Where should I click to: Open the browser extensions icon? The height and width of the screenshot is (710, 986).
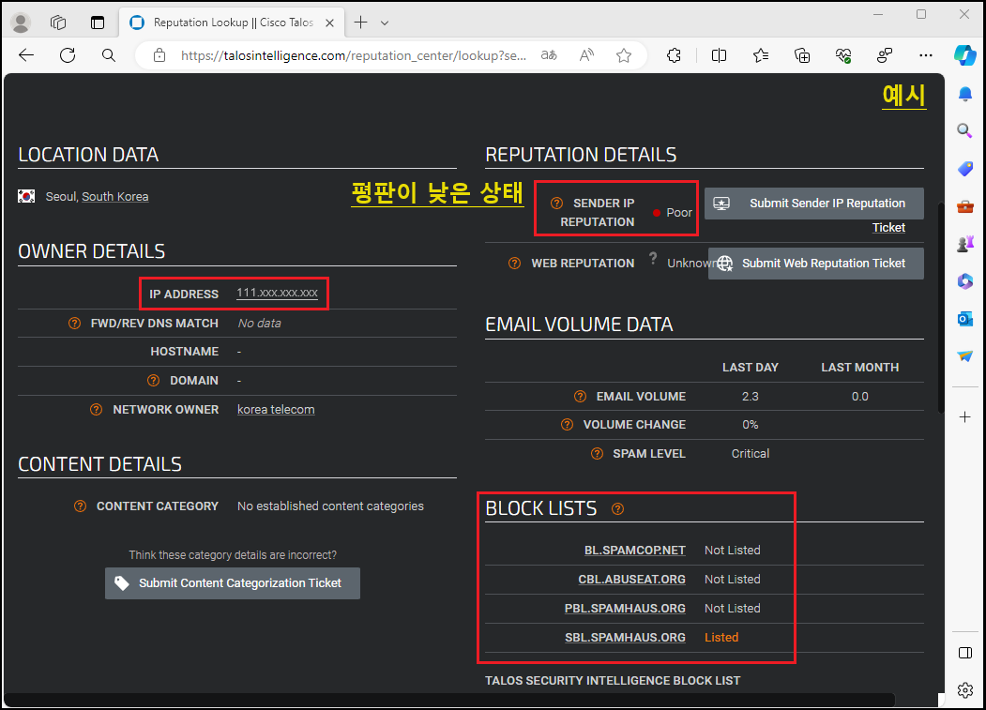(674, 55)
